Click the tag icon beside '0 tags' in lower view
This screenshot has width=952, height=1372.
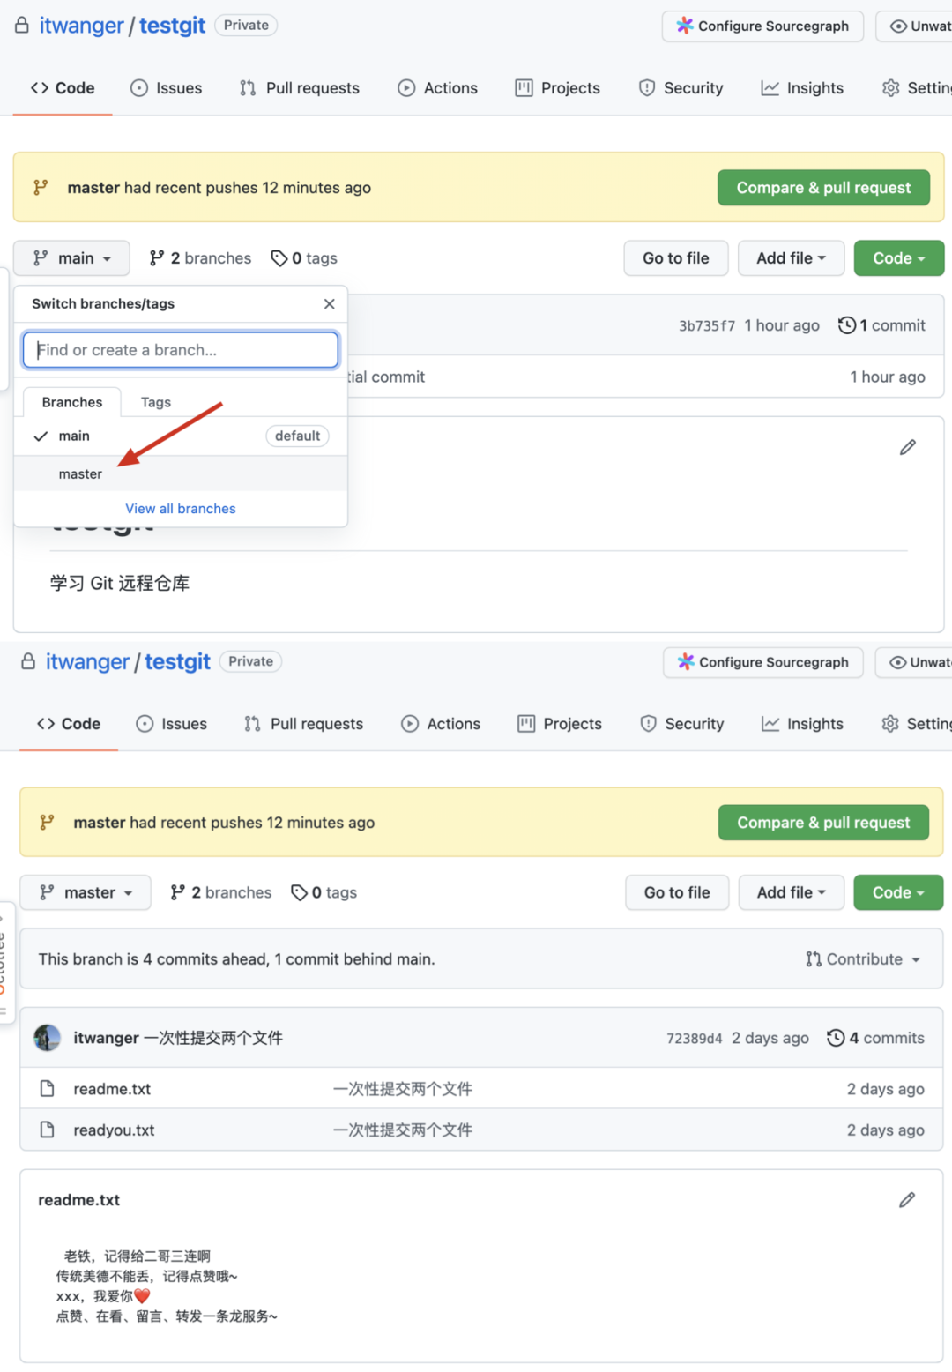299,892
